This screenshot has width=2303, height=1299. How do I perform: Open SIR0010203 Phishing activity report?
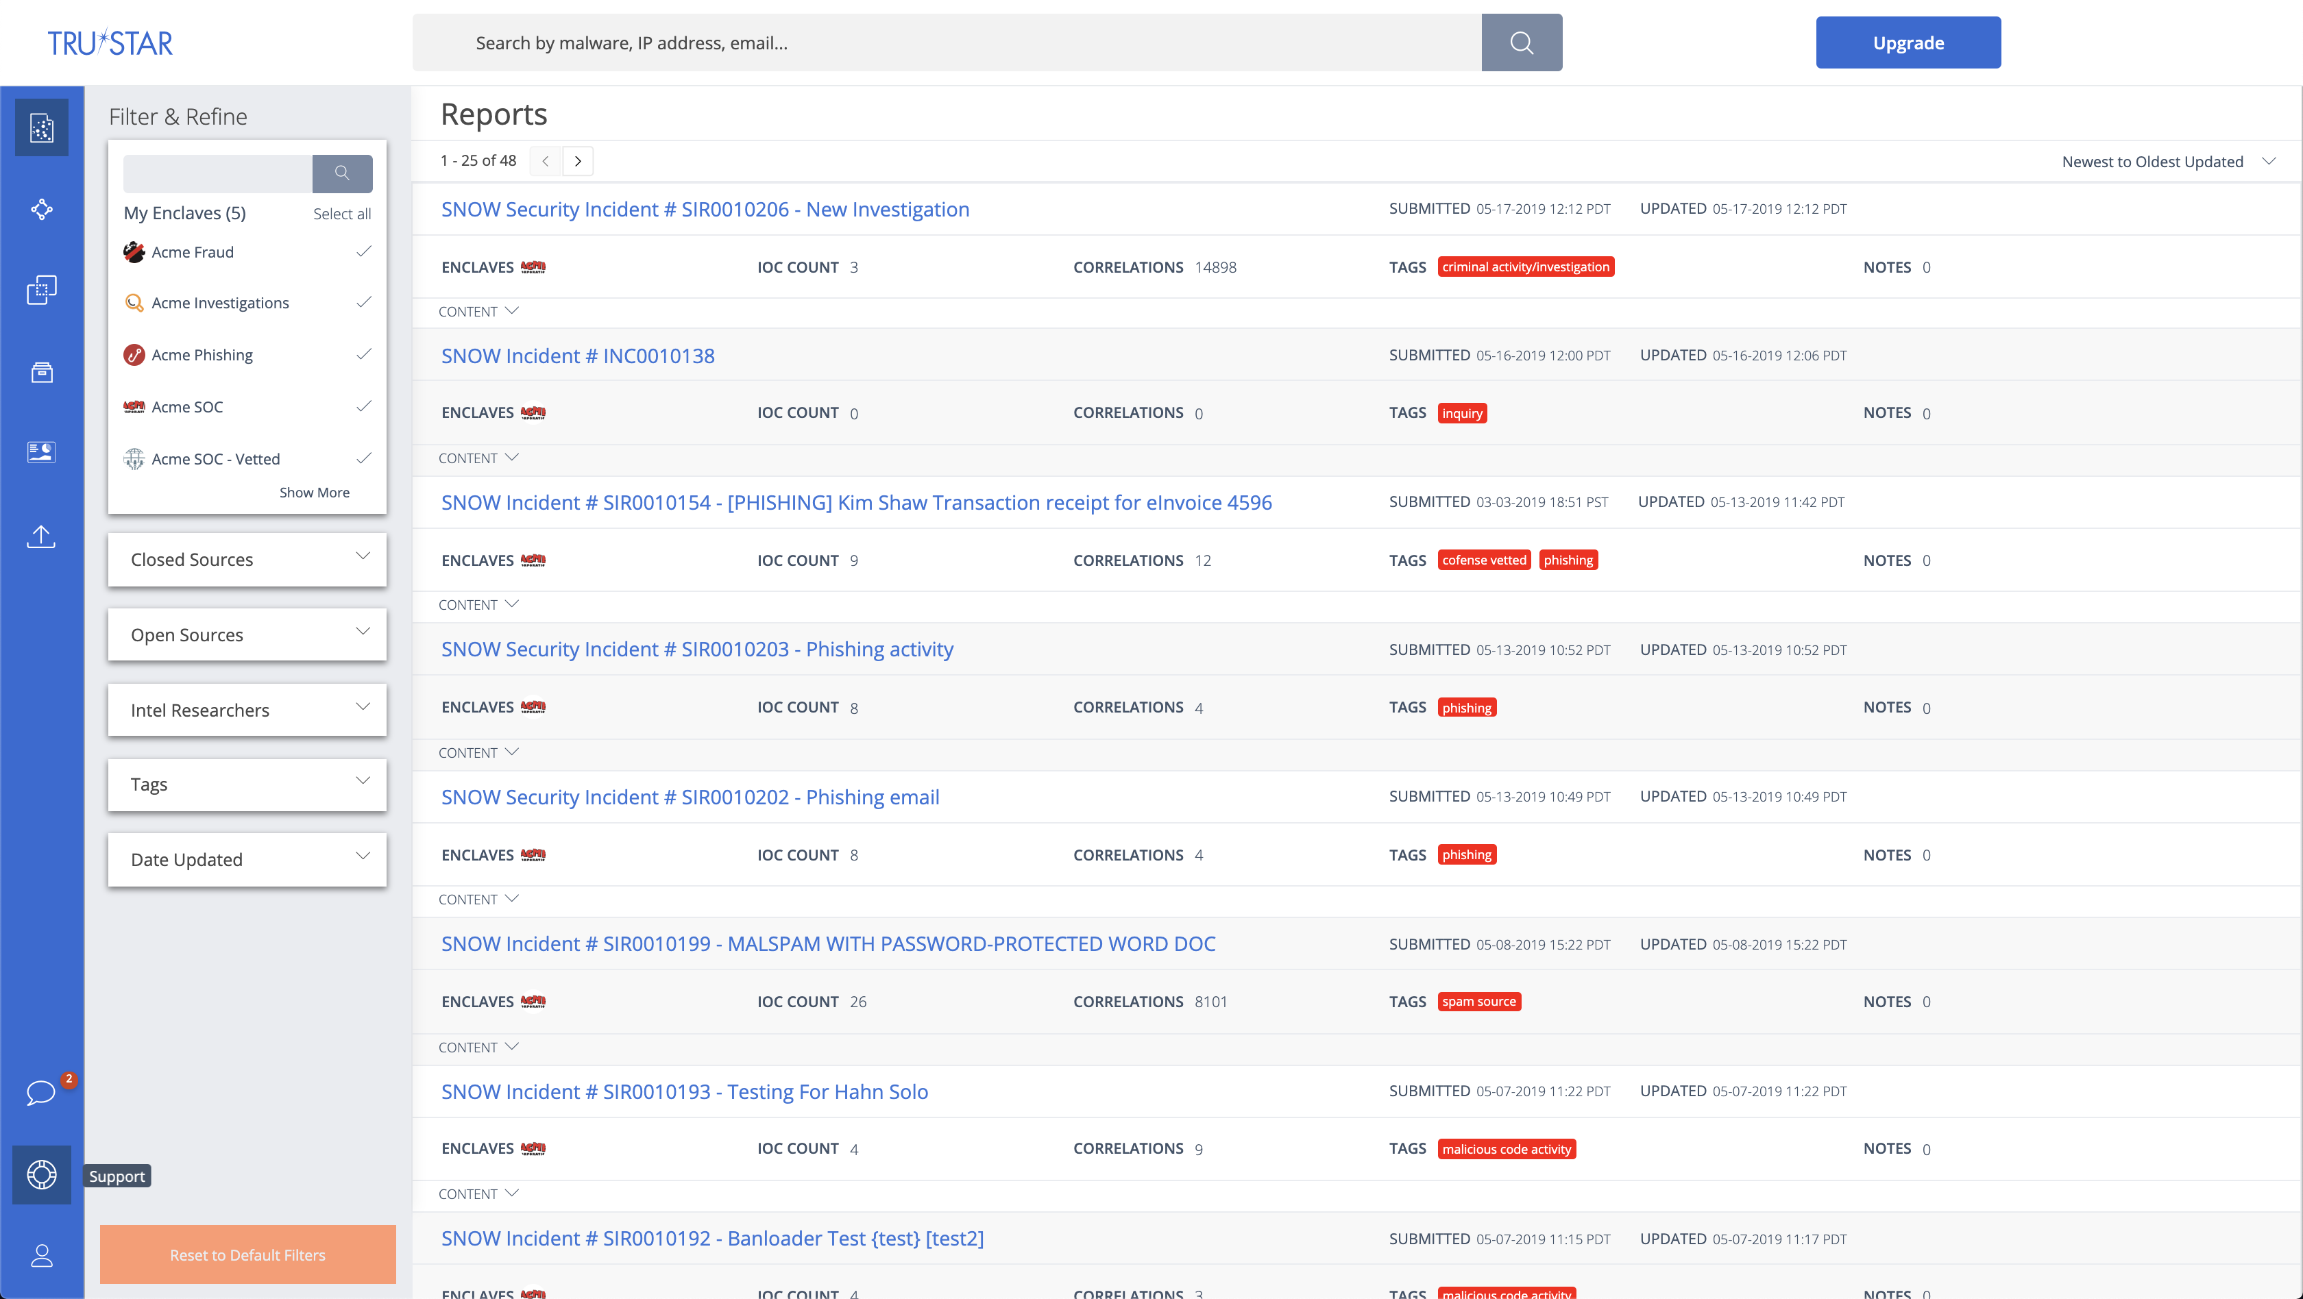[x=696, y=649]
